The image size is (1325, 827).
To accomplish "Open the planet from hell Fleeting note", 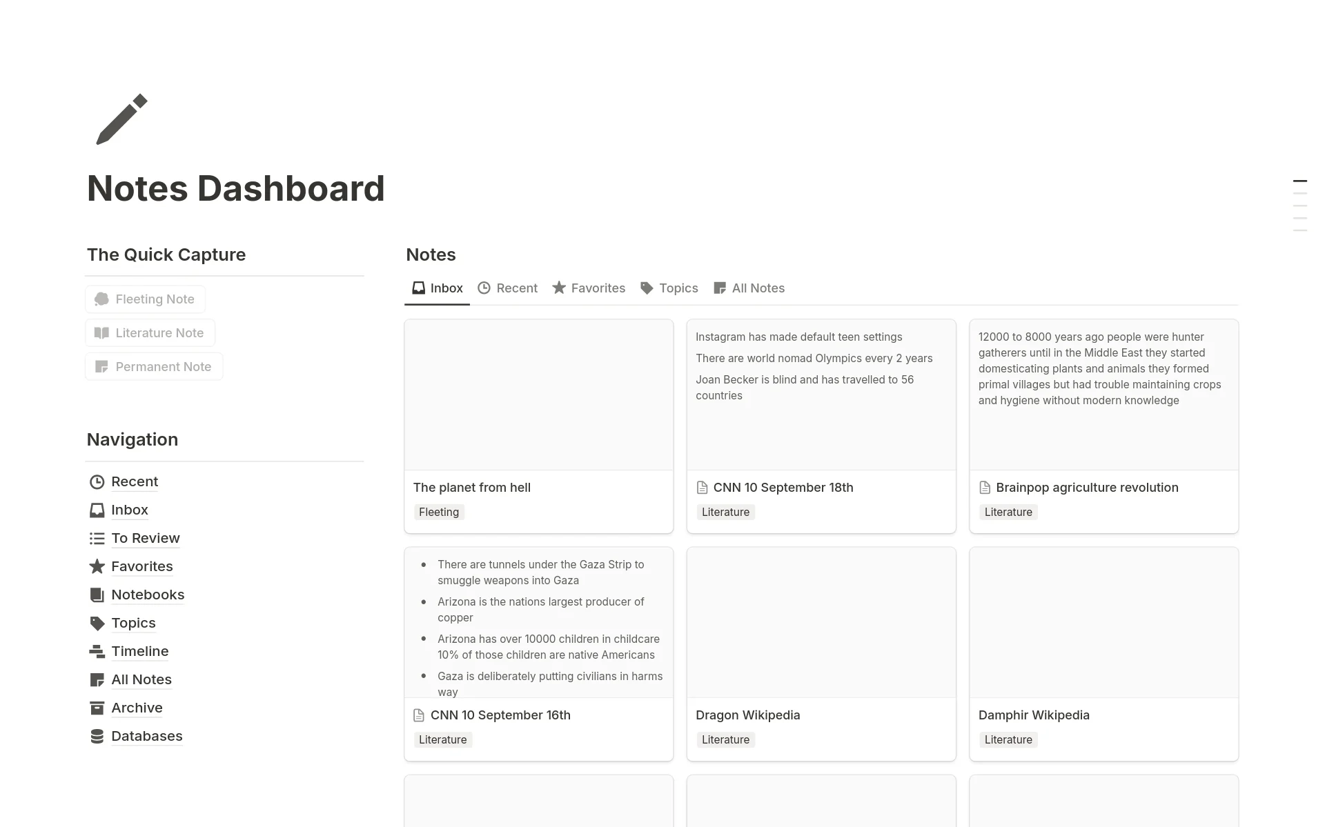I will pyautogui.click(x=471, y=487).
